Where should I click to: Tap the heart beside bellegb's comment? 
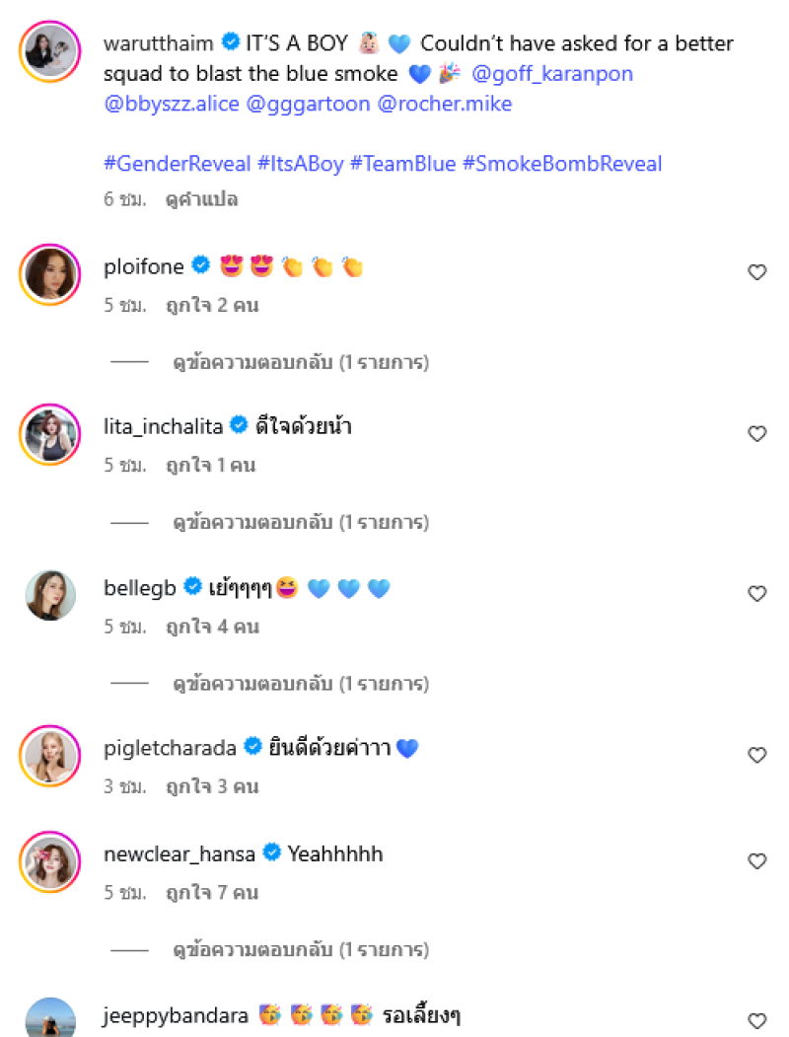pyautogui.click(x=756, y=593)
